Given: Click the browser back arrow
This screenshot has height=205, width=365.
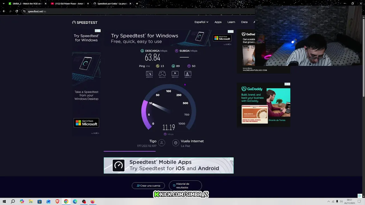Looking at the screenshot, I should [4, 11].
